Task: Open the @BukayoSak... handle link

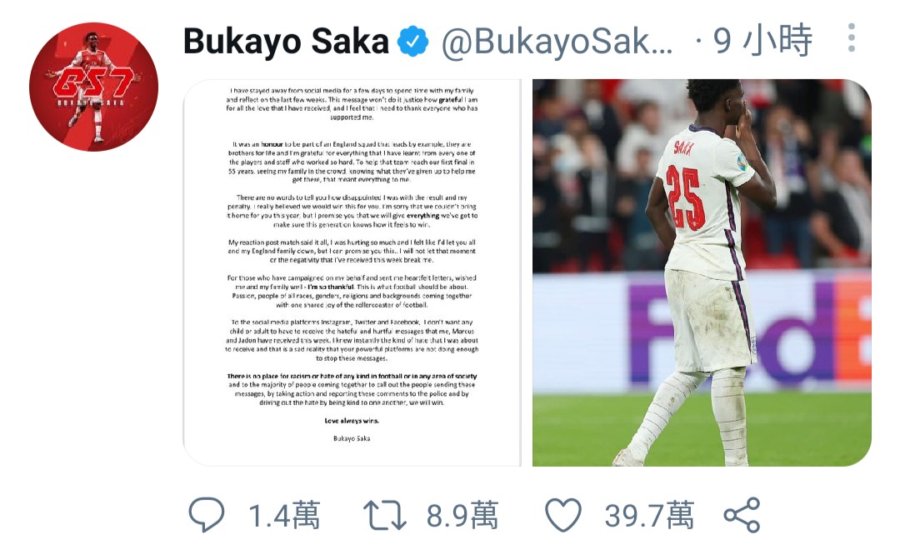Action: [557, 42]
